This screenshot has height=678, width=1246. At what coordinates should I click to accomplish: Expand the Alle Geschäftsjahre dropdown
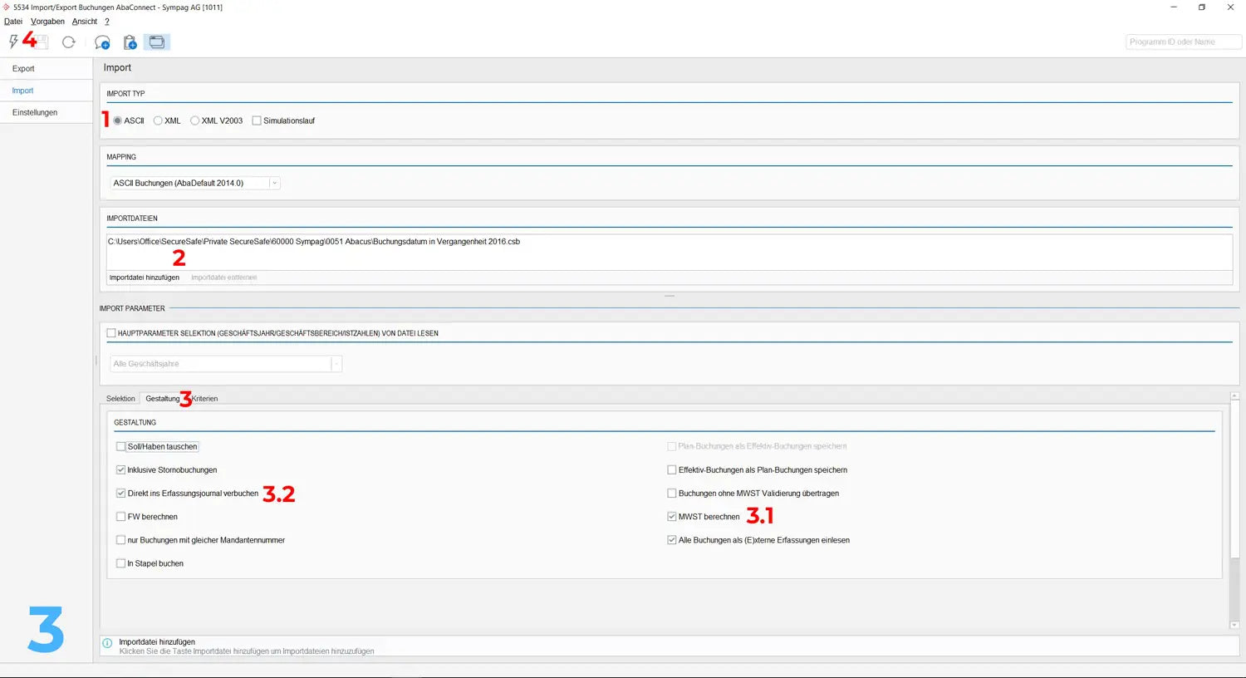[x=336, y=364]
